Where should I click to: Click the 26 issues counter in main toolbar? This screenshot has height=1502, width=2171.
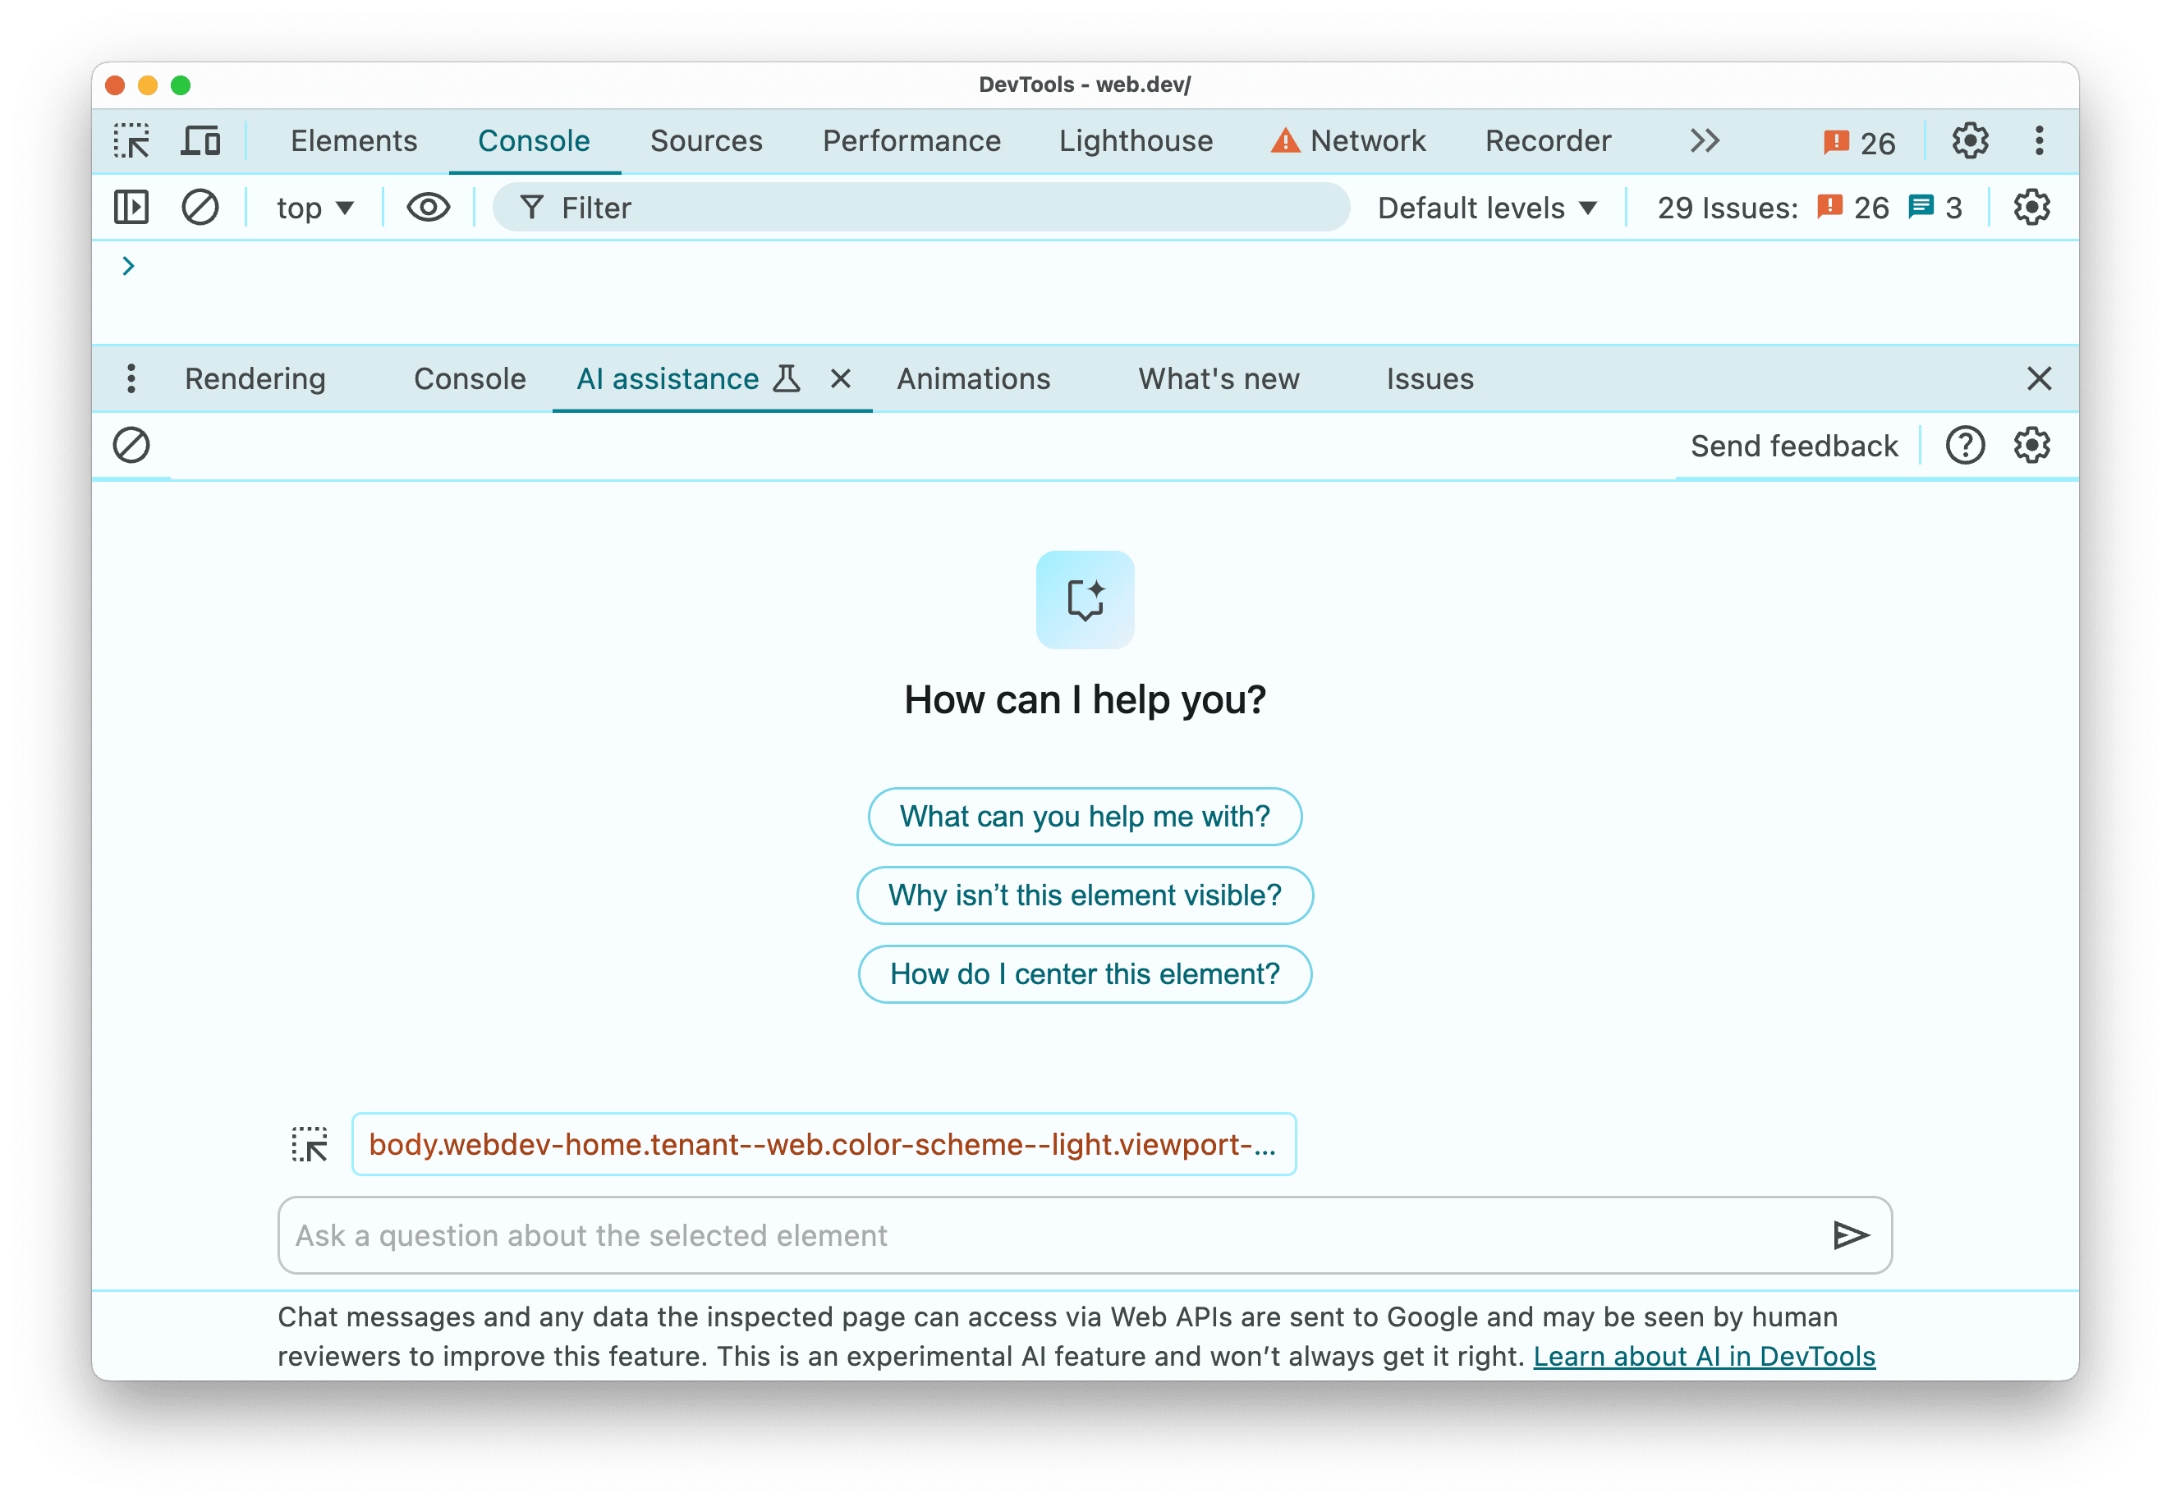[1858, 142]
